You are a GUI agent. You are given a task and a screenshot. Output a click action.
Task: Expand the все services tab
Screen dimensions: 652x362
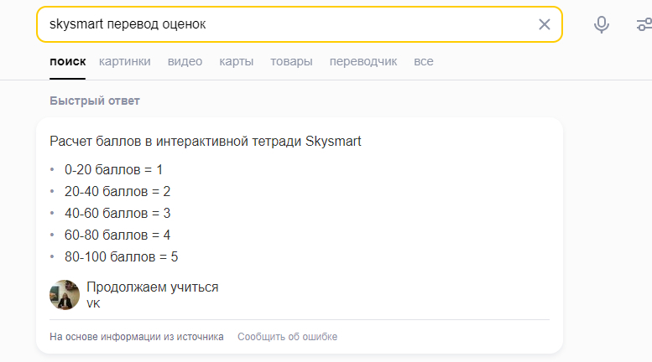click(424, 61)
